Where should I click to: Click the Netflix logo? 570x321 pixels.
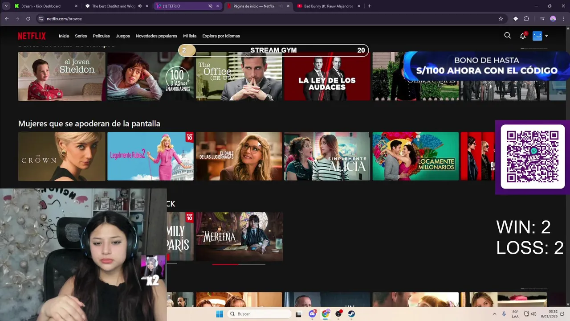32,36
